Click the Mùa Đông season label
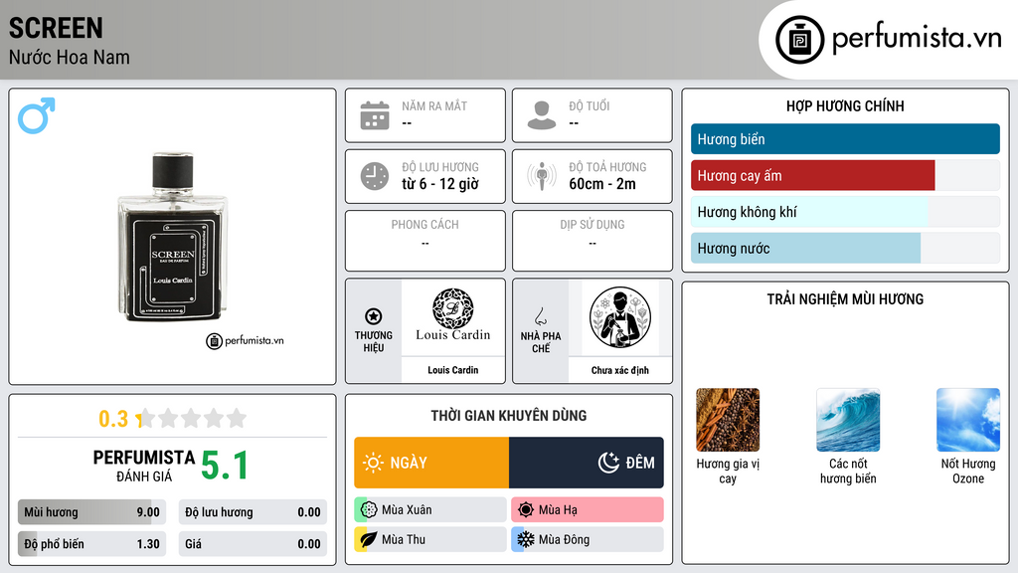 click(564, 539)
